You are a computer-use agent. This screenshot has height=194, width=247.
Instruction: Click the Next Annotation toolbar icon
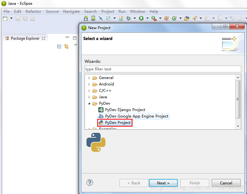207,19
